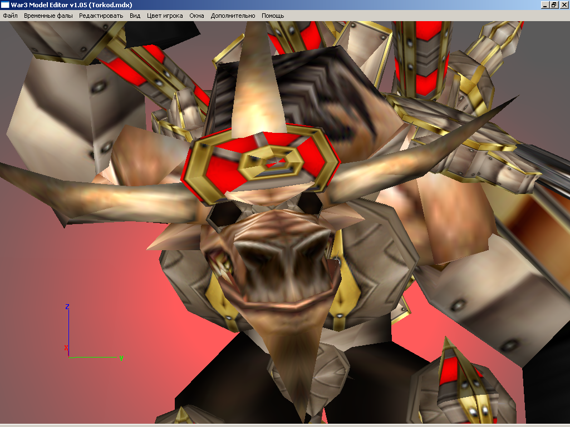The height and width of the screenshot is (427, 570).
Task: Open the Редактировать menu
Action: 101,16
